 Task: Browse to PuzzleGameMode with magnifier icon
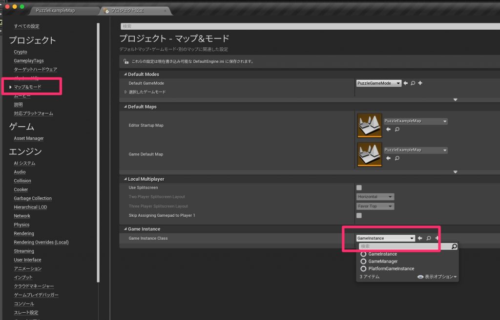413,83
